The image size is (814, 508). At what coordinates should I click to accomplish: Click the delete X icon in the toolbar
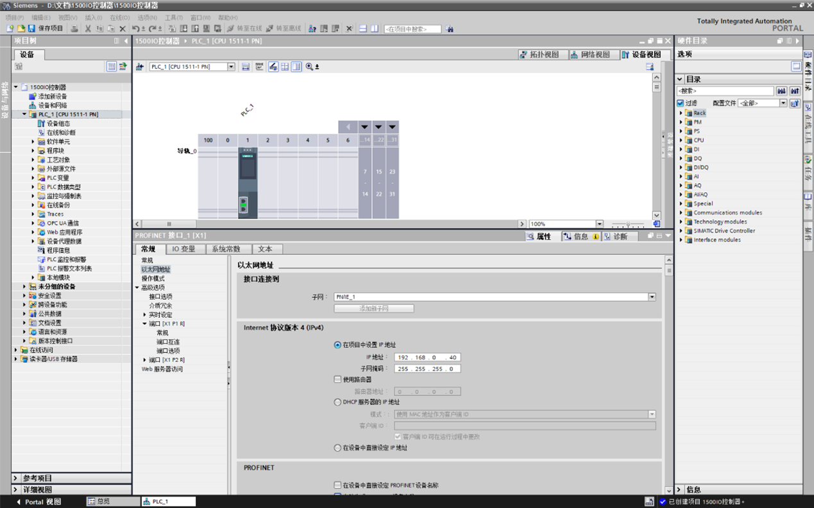pos(123,29)
